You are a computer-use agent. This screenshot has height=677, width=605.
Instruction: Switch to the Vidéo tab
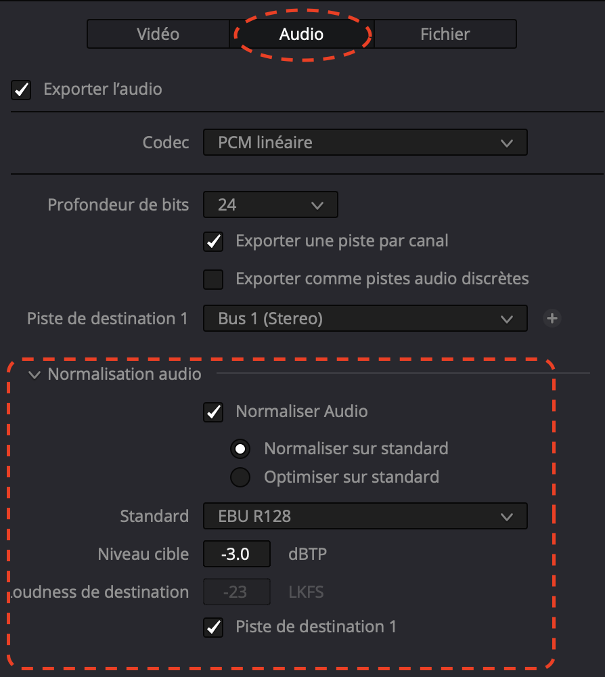tap(158, 34)
